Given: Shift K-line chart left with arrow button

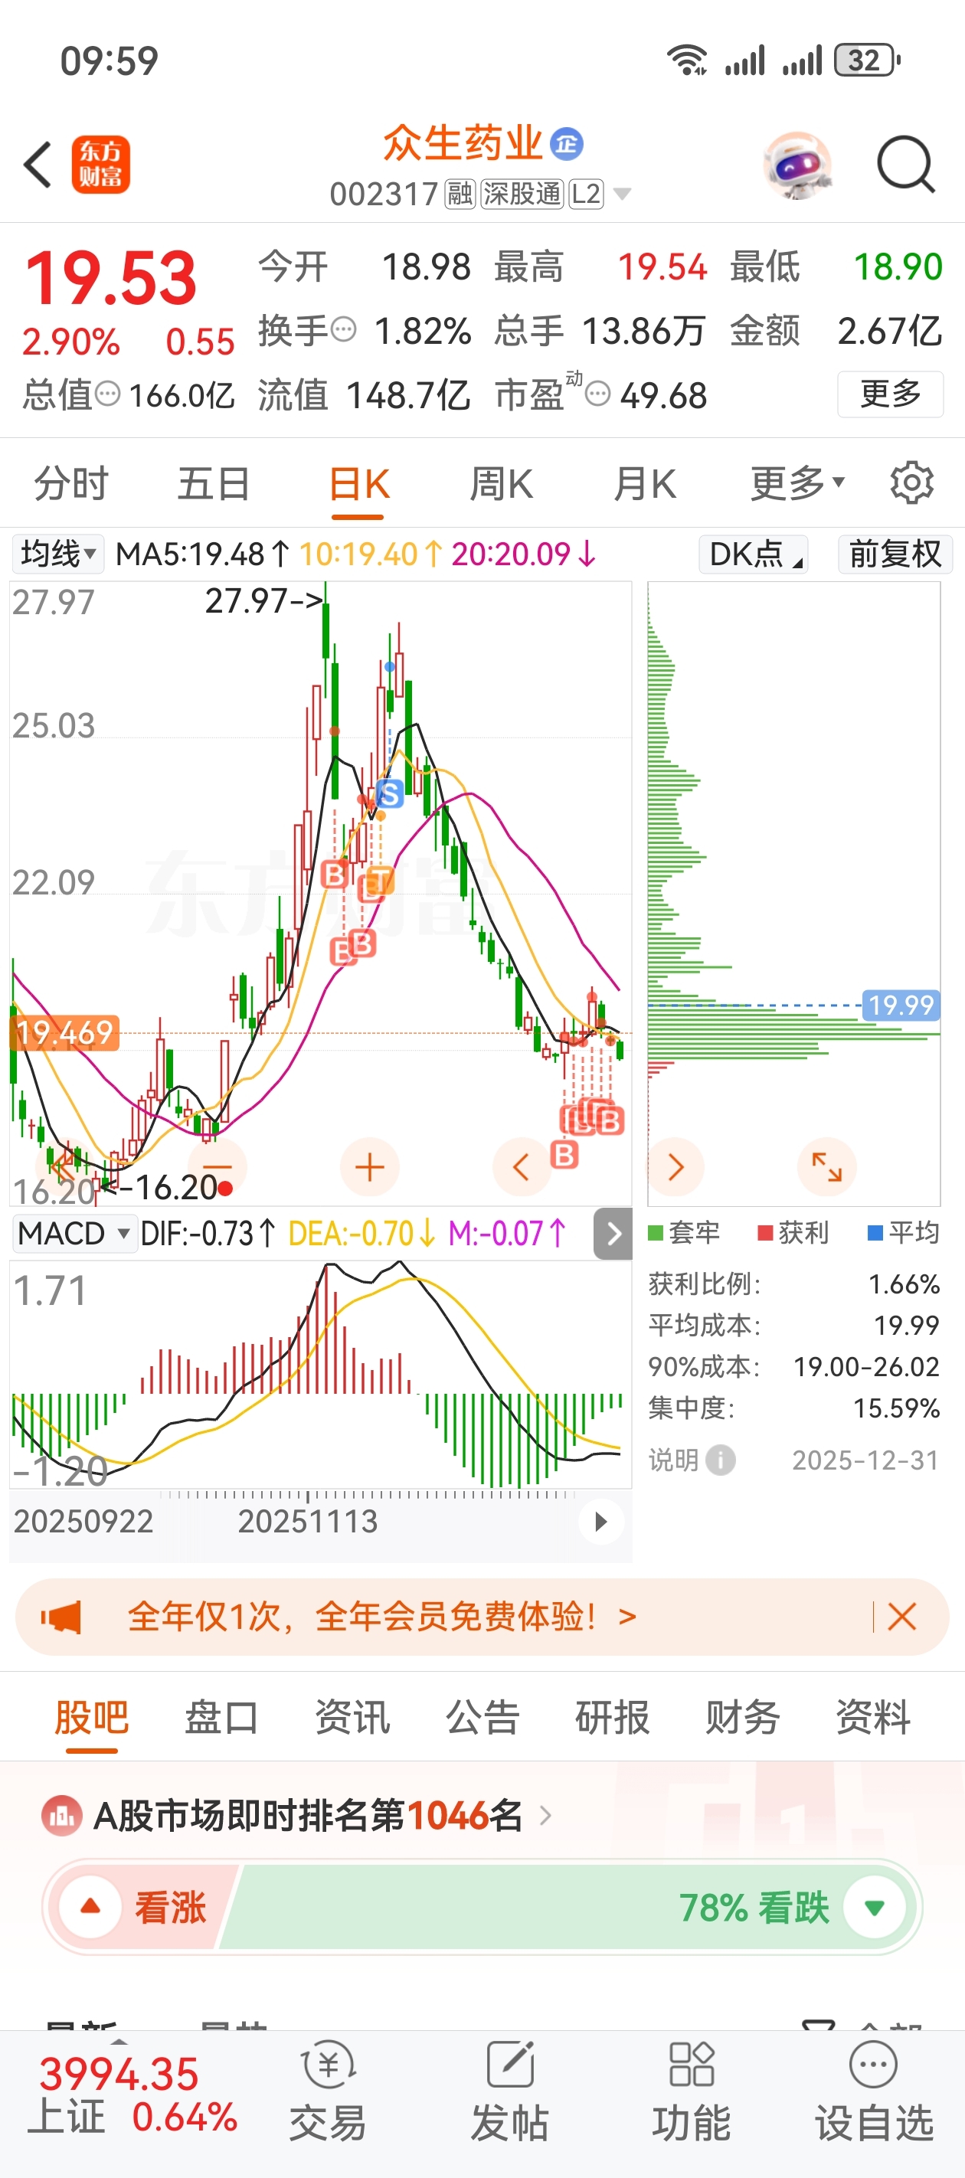Looking at the screenshot, I should [x=522, y=1167].
